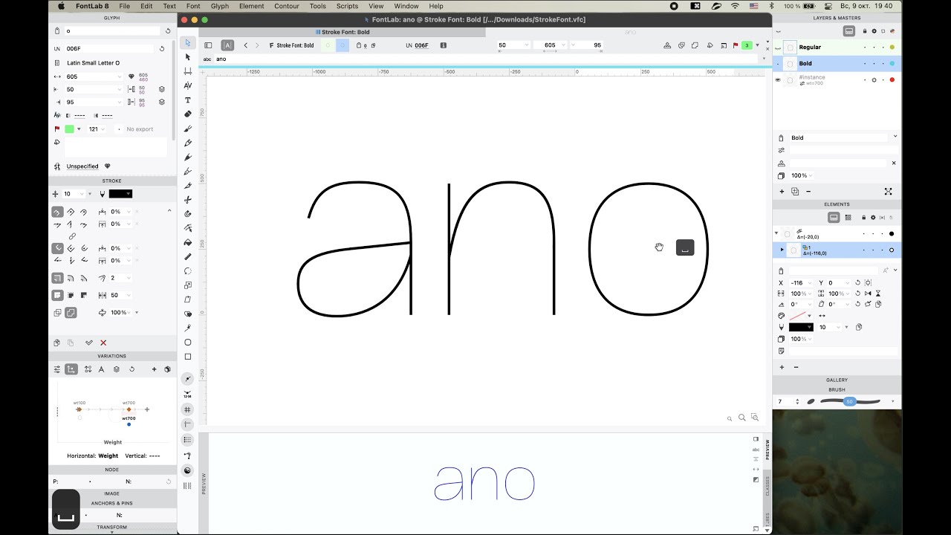Open the Scripts menu
951x535 pixels.
(347, 6)
